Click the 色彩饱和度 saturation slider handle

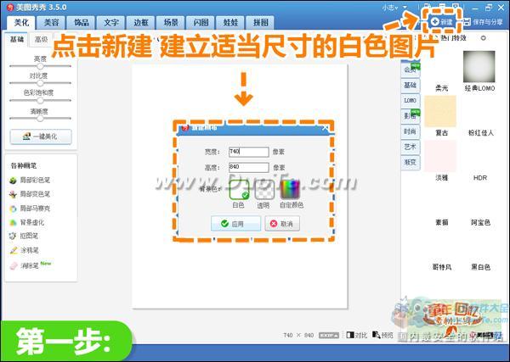click(40, 100)
